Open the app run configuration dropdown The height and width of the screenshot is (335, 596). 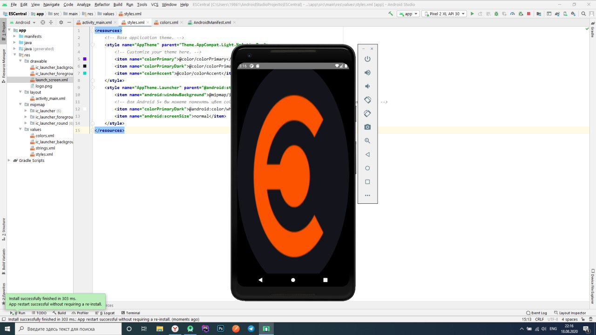[408, 14]
